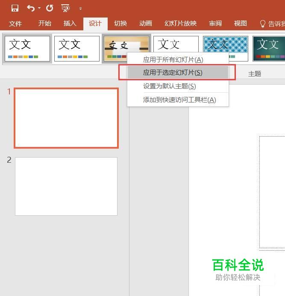285x296 pixels.
Task: Choose 应用于所有幻灯片(A) from context menu
Action: [x=178, y=60]
